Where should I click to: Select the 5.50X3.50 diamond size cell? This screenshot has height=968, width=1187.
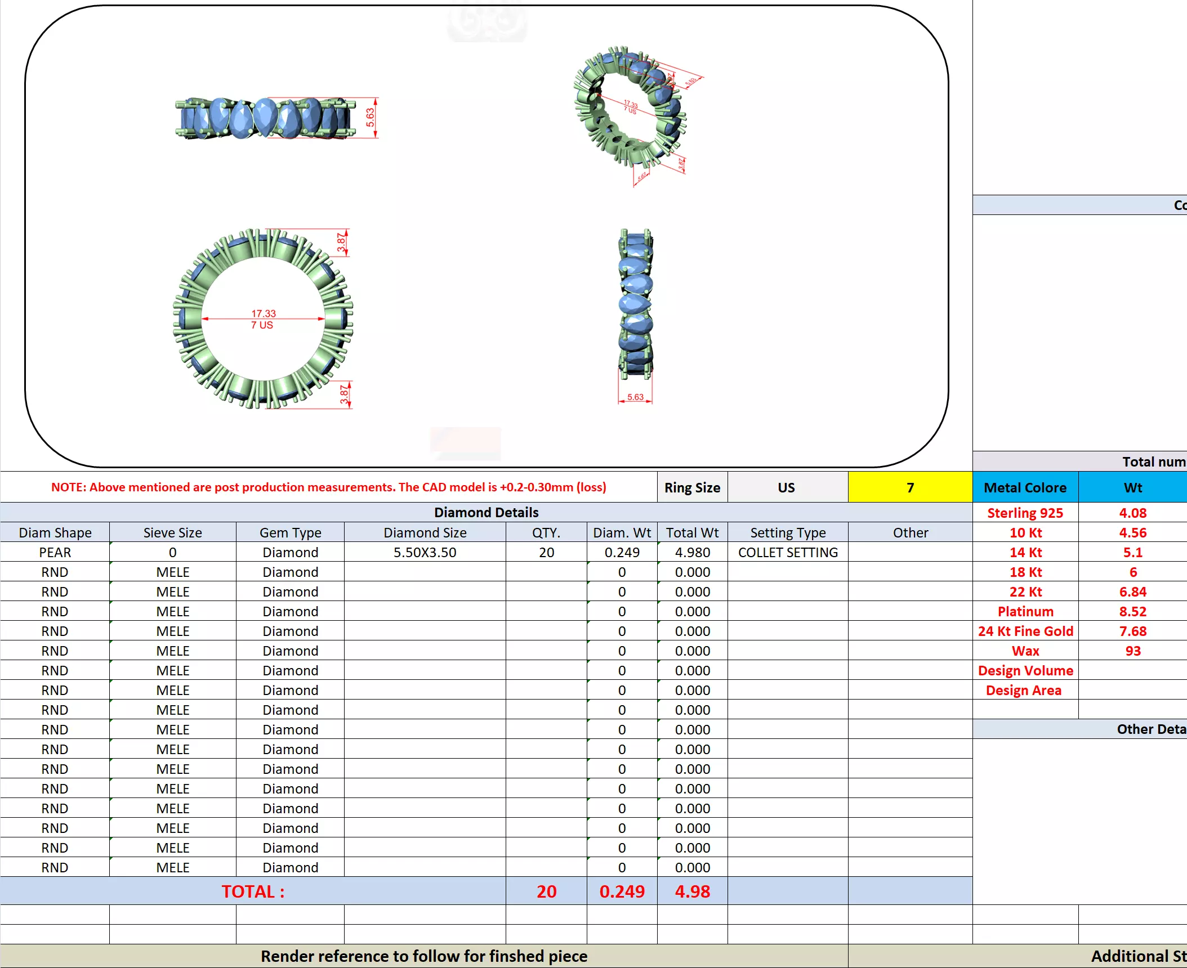(x=425, y=552)
